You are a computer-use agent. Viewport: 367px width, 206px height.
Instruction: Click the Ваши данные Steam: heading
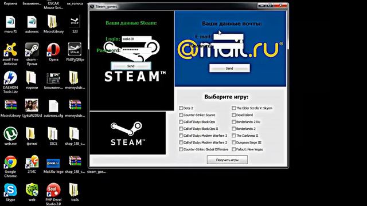click(x=131, y=23)
